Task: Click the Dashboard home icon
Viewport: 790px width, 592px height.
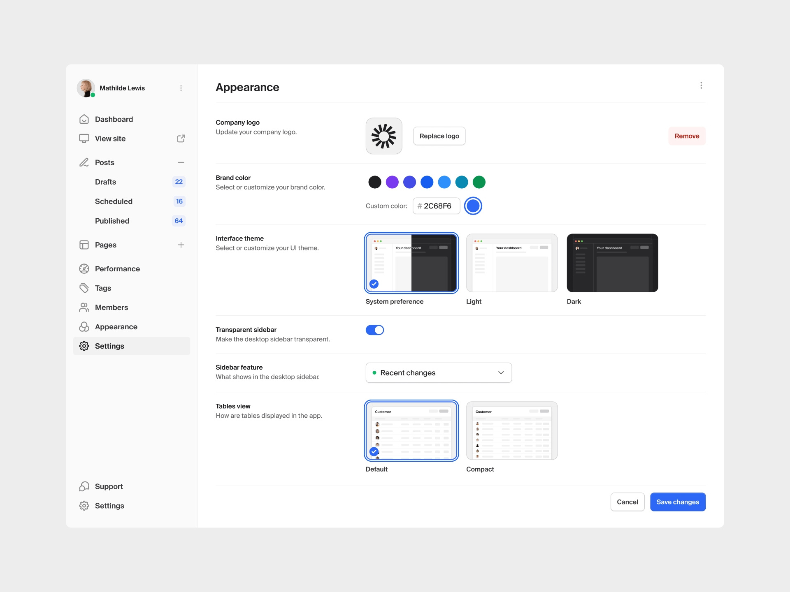Action: [x=84, y=119]
